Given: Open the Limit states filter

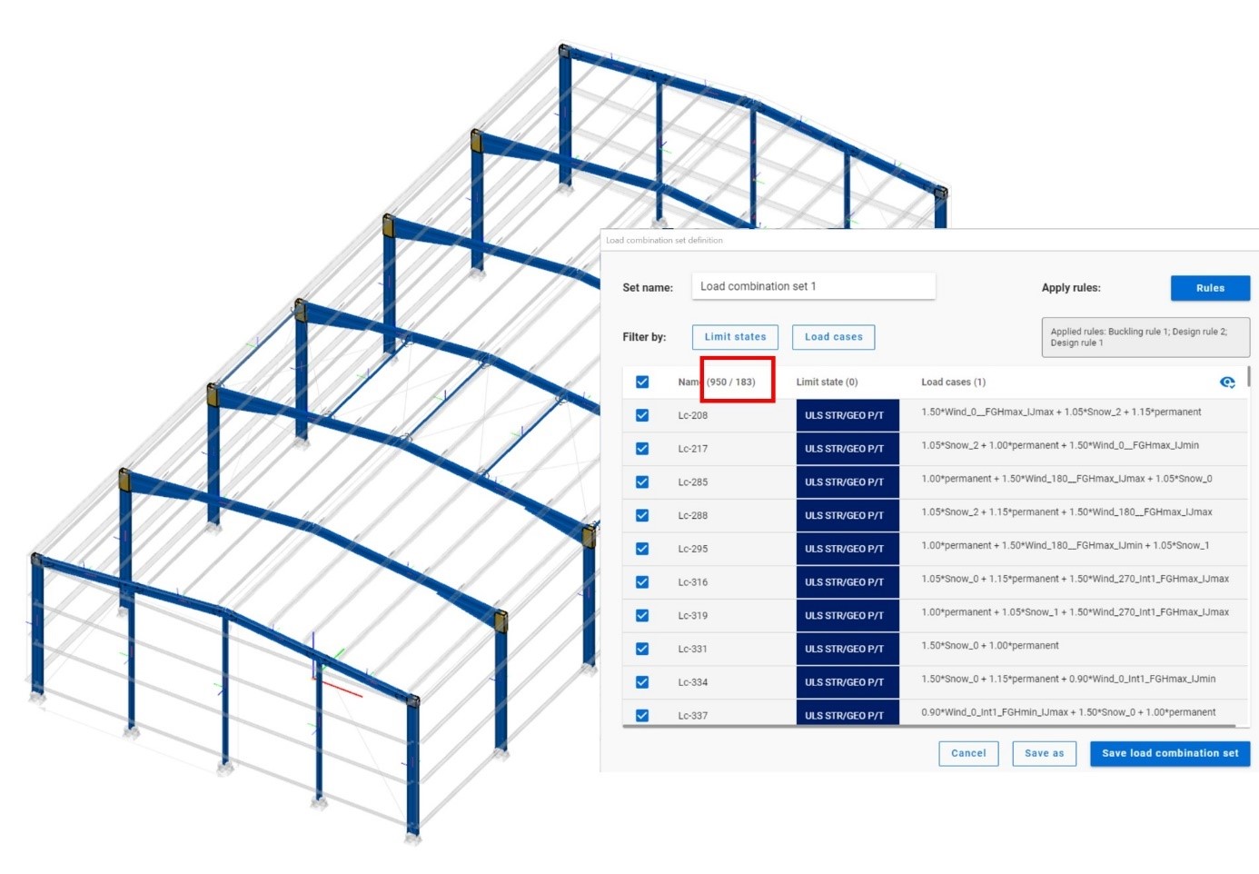Looking at the screenshot, I should pos(735,336).
